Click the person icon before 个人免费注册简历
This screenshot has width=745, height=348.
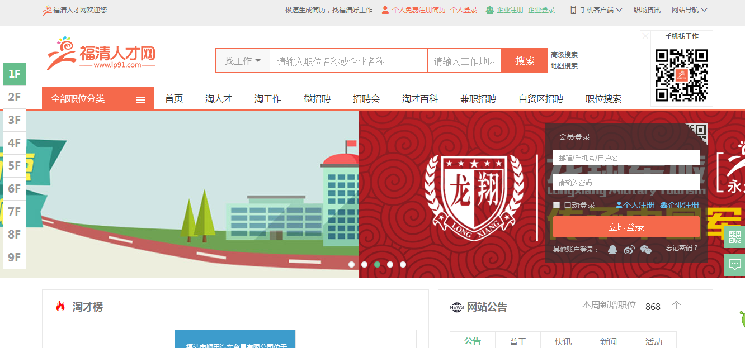385,9
